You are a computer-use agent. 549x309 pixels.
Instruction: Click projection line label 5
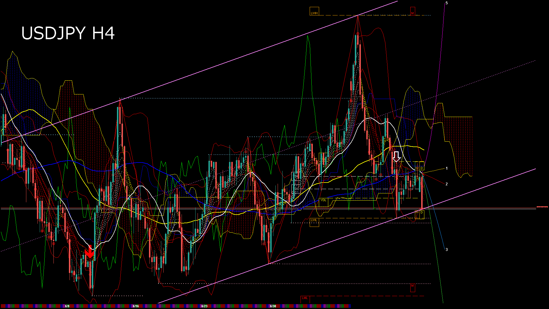(x=447, y=3)
